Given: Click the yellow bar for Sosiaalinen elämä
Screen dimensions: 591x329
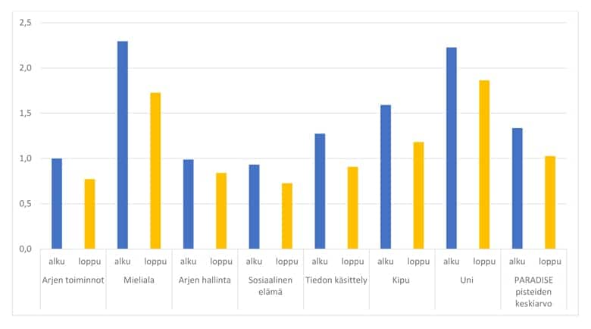Looking at the screenshot, I should [287, 216].
